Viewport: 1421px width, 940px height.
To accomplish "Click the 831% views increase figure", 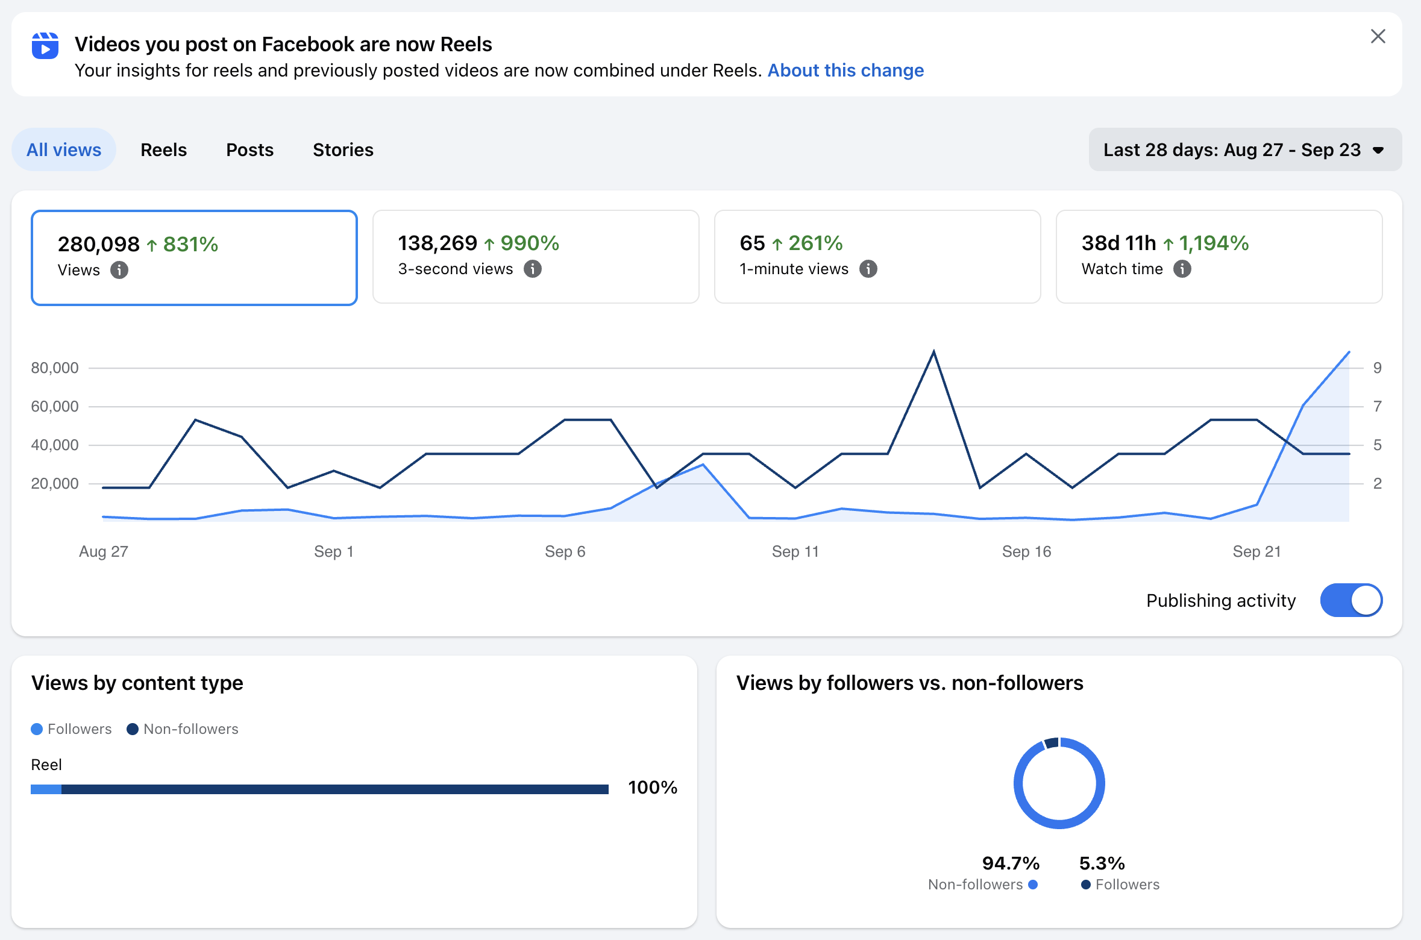I will (x=190, y=244).
